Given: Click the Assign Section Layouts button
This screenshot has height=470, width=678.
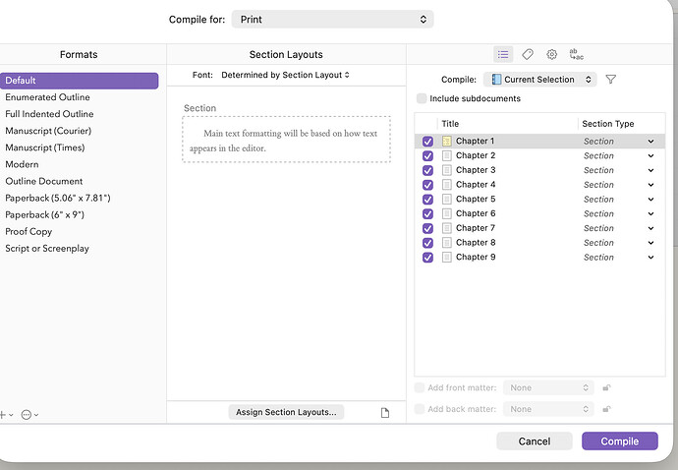Looking at the screenshot, I should (286, 412).
